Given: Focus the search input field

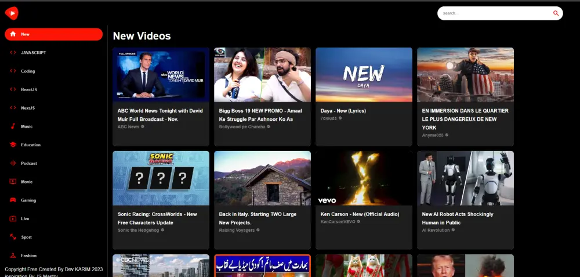Looking at the screenshot, I should pyautogui.click(x=496, y=13).
